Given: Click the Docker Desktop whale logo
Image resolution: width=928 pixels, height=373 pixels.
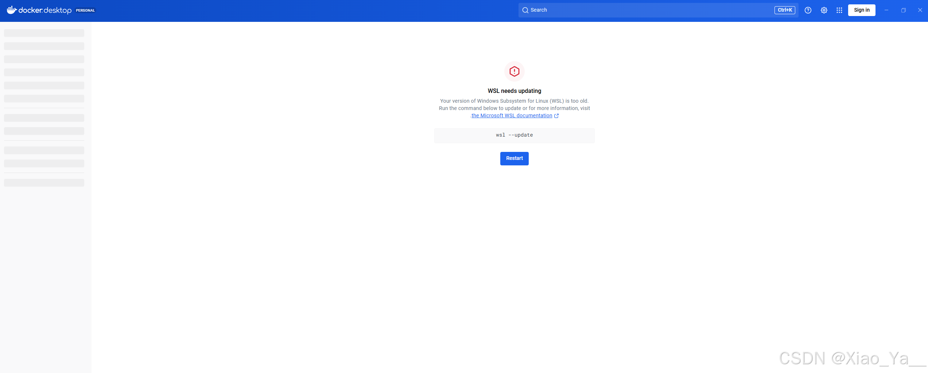Looking at the screenshot, I should [12, 10].
